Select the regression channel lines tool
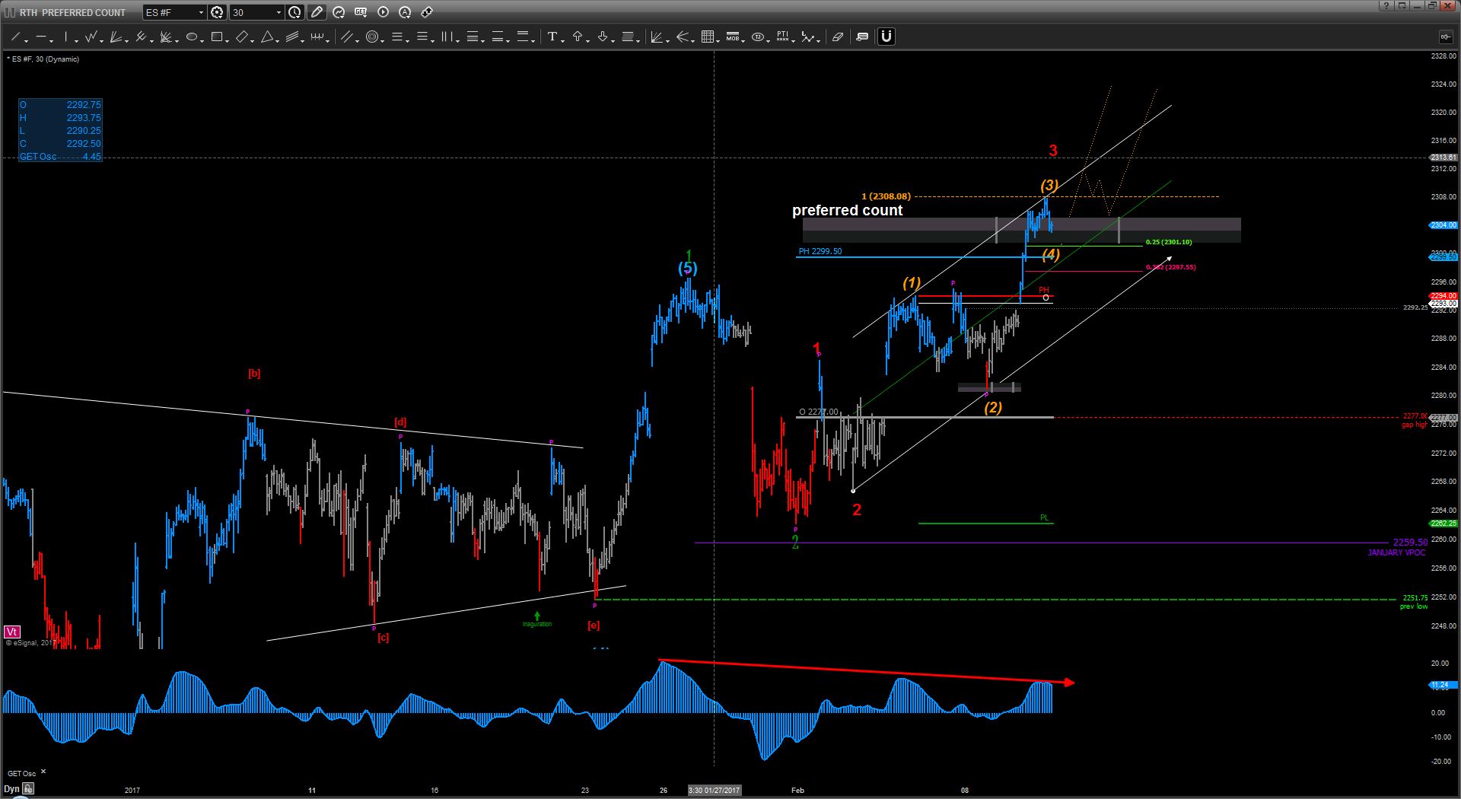The height and width of the screenshot is (799, 1461). click(294, 37)
